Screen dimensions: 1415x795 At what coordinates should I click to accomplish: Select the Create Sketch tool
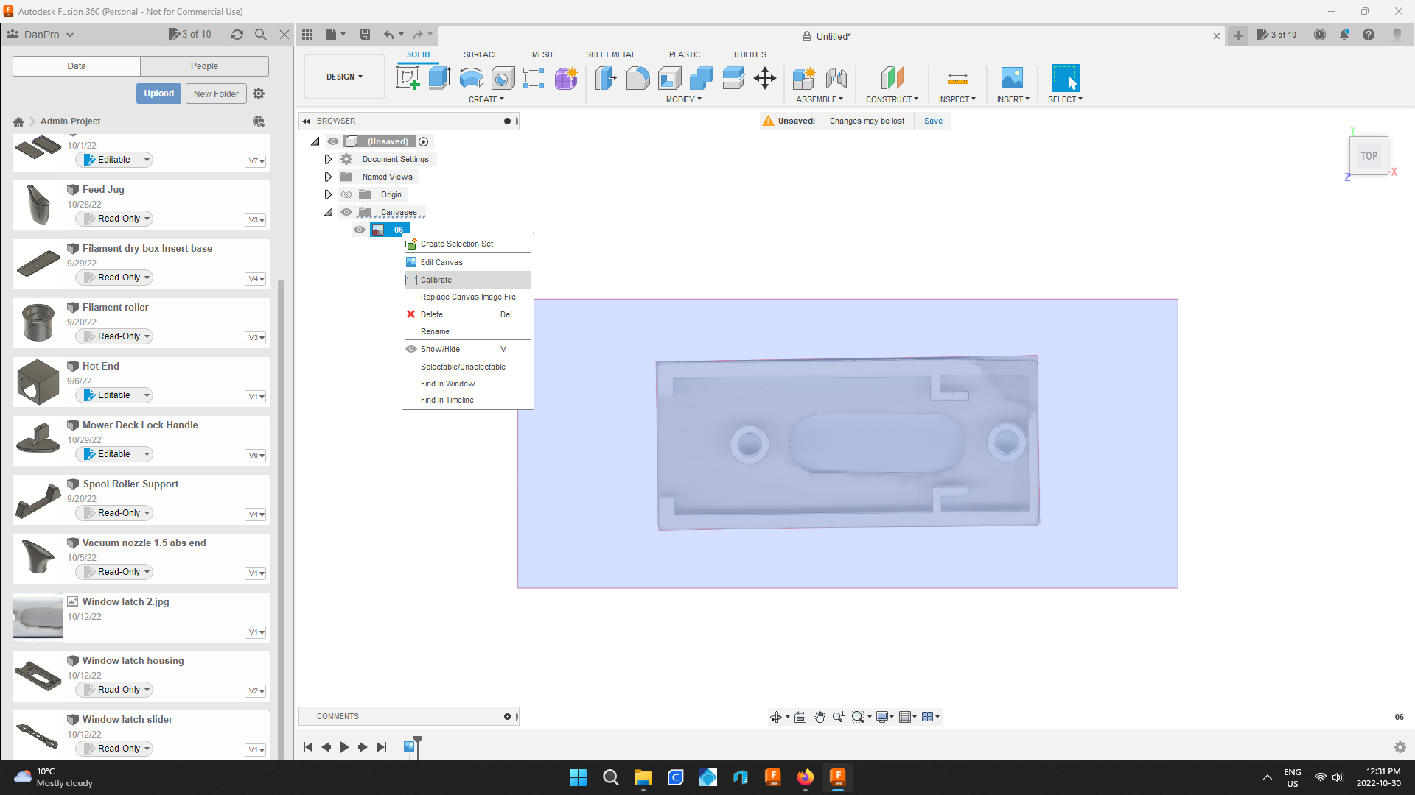click(407, 78)
